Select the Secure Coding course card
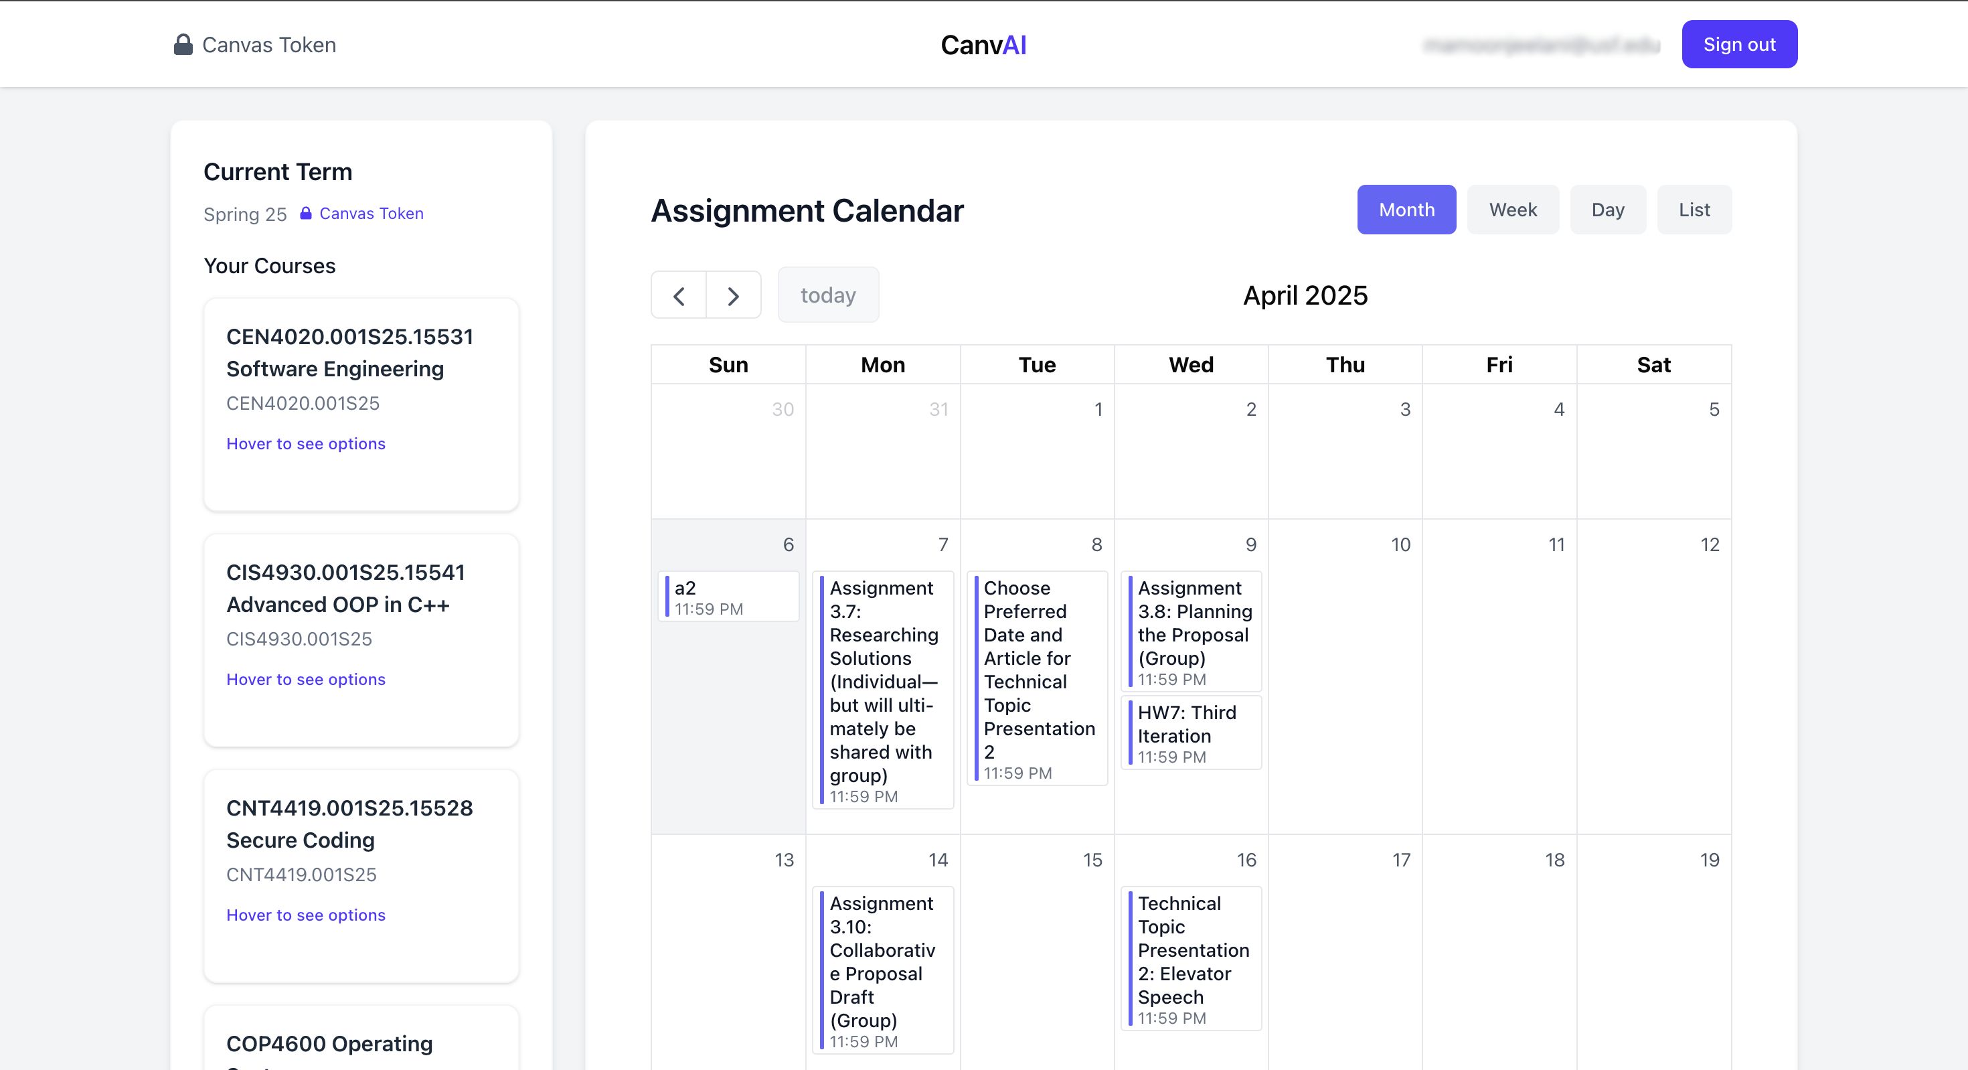 (x=361, y=876)
